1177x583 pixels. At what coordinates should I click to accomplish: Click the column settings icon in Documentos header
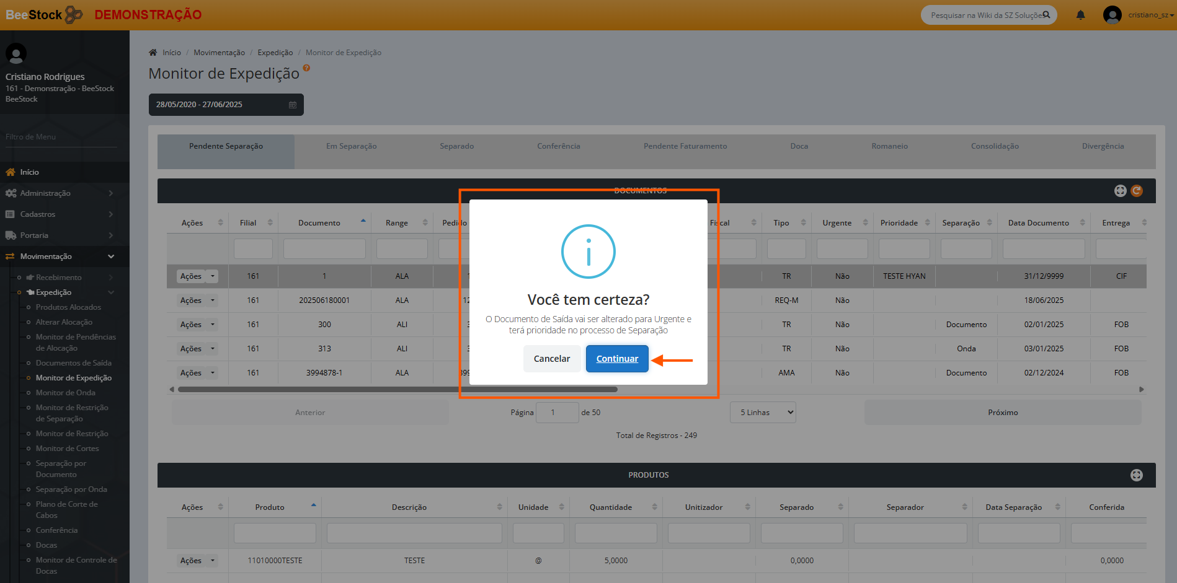tap(1120, 191)
